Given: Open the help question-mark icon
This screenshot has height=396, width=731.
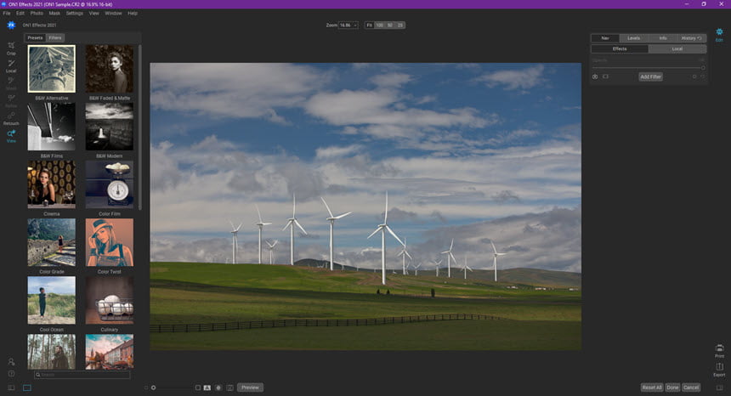Looking at the screenshot, I should click(11, 374).
